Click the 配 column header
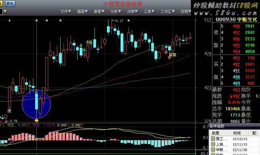Viewport: 260px width, 155px height. (x=254, y=133)
